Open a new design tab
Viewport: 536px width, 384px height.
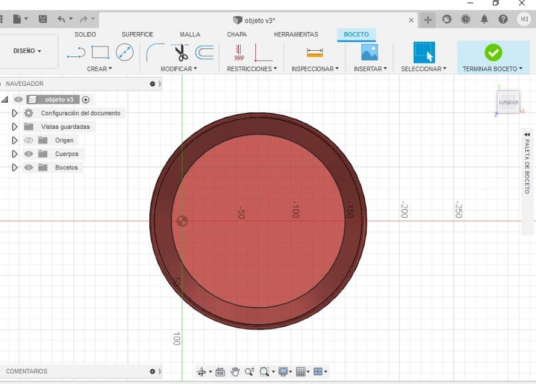428,20
